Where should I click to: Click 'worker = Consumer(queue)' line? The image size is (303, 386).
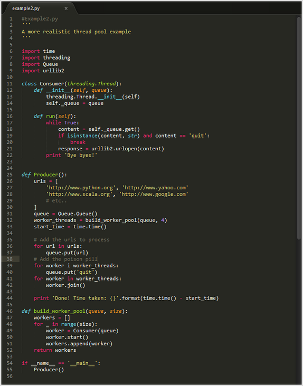click(82, 331)
